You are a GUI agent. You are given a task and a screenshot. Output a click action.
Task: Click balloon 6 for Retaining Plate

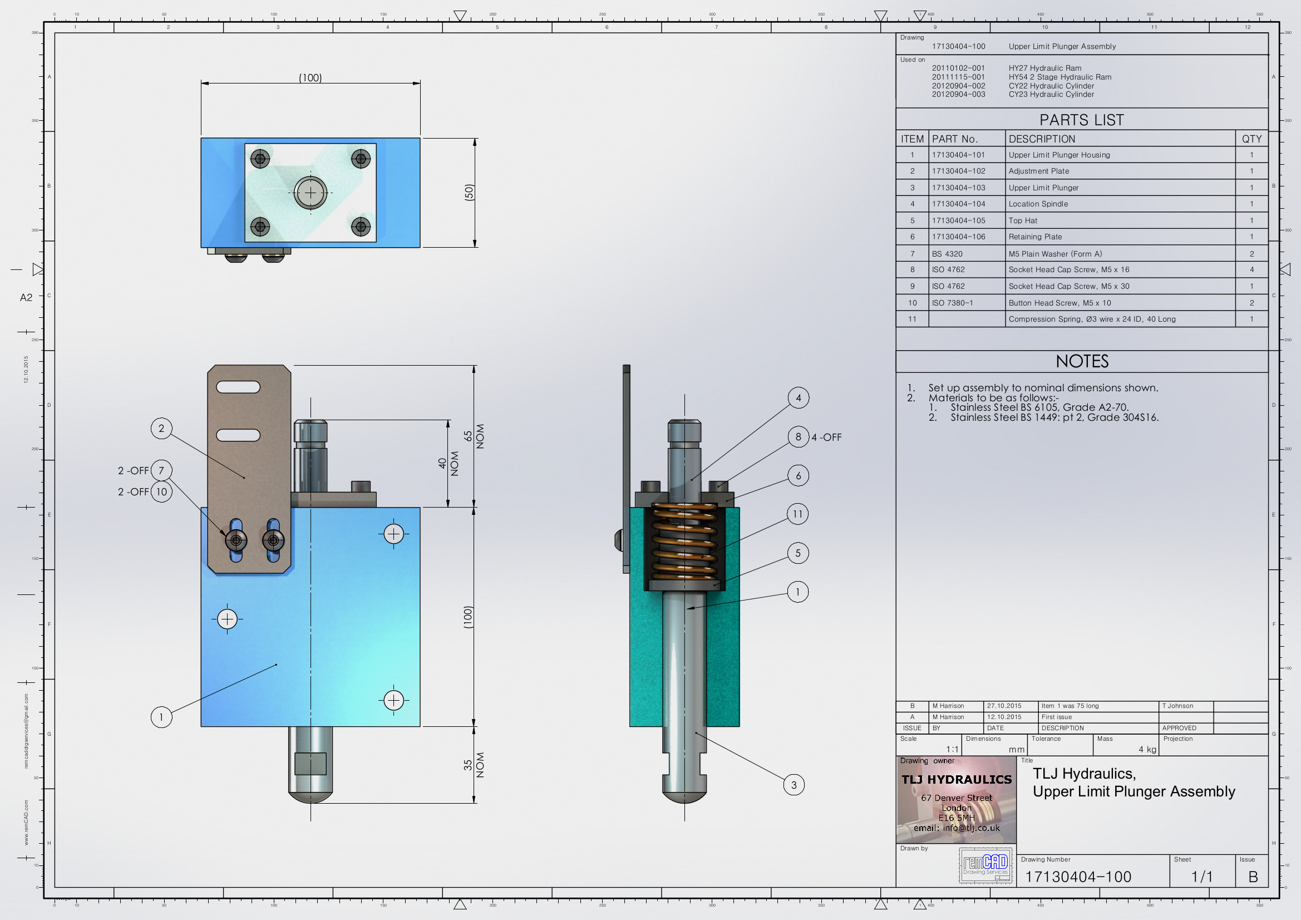pyautogui.click(x=799, y=476)
